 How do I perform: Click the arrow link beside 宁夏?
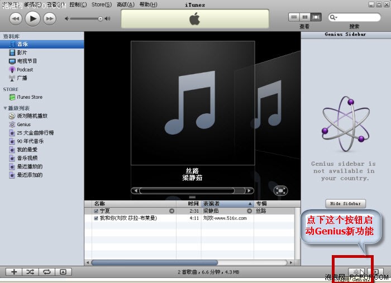(172, 211)
